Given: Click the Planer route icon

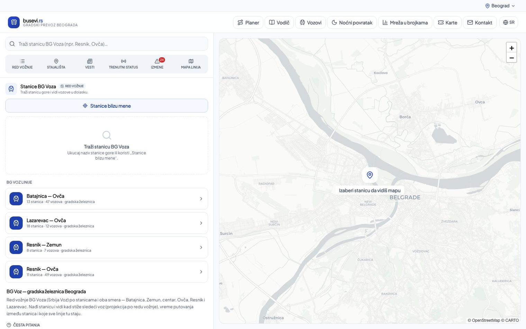Looking at the screenshot, I should click(x=240, y=23).
